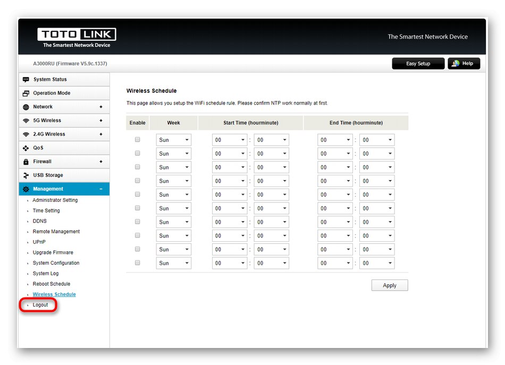The image size is (505, 365).
Task: Open DDNS submenu item
Action: 40,221
